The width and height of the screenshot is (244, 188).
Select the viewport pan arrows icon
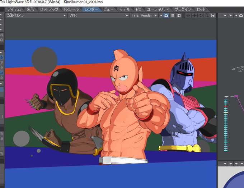tap(194, 15)
